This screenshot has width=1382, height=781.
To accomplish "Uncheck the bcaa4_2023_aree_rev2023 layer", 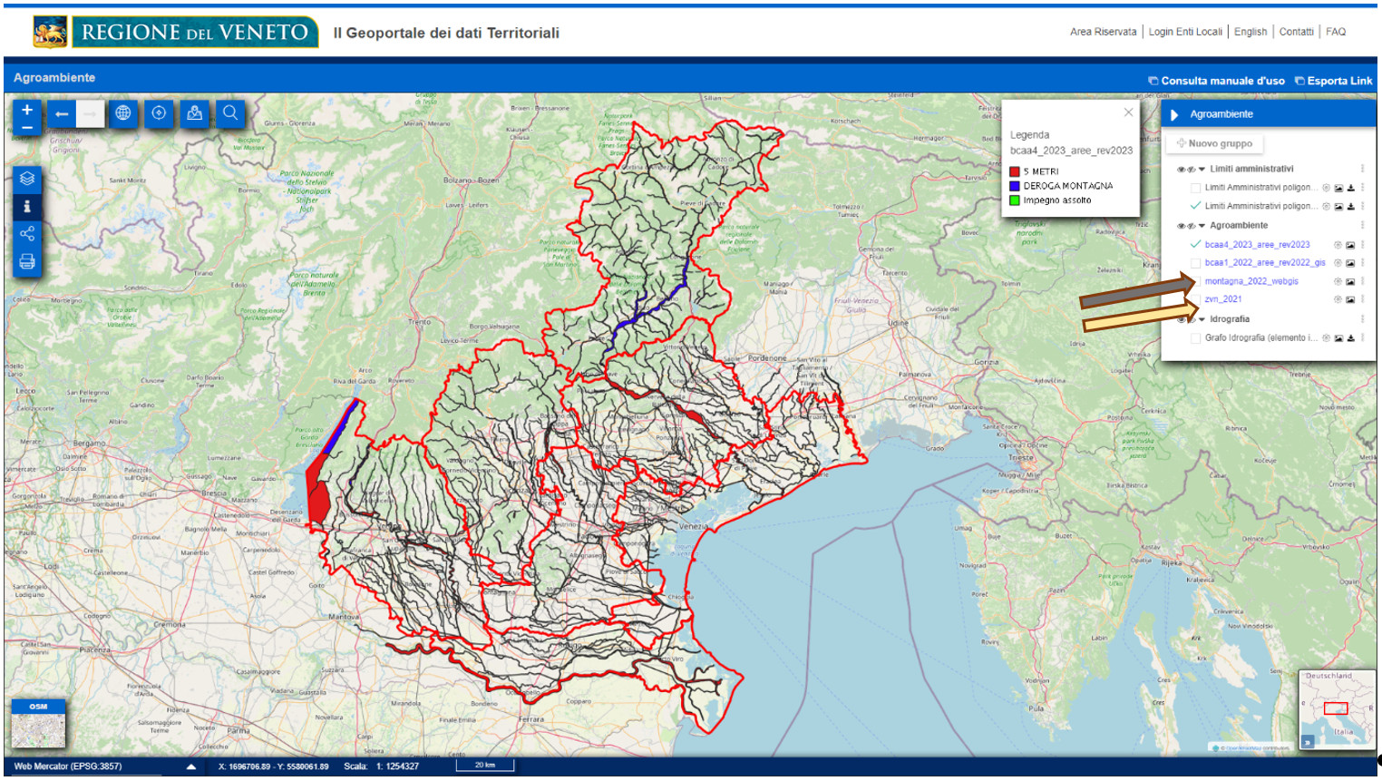I will [1195, 245].
